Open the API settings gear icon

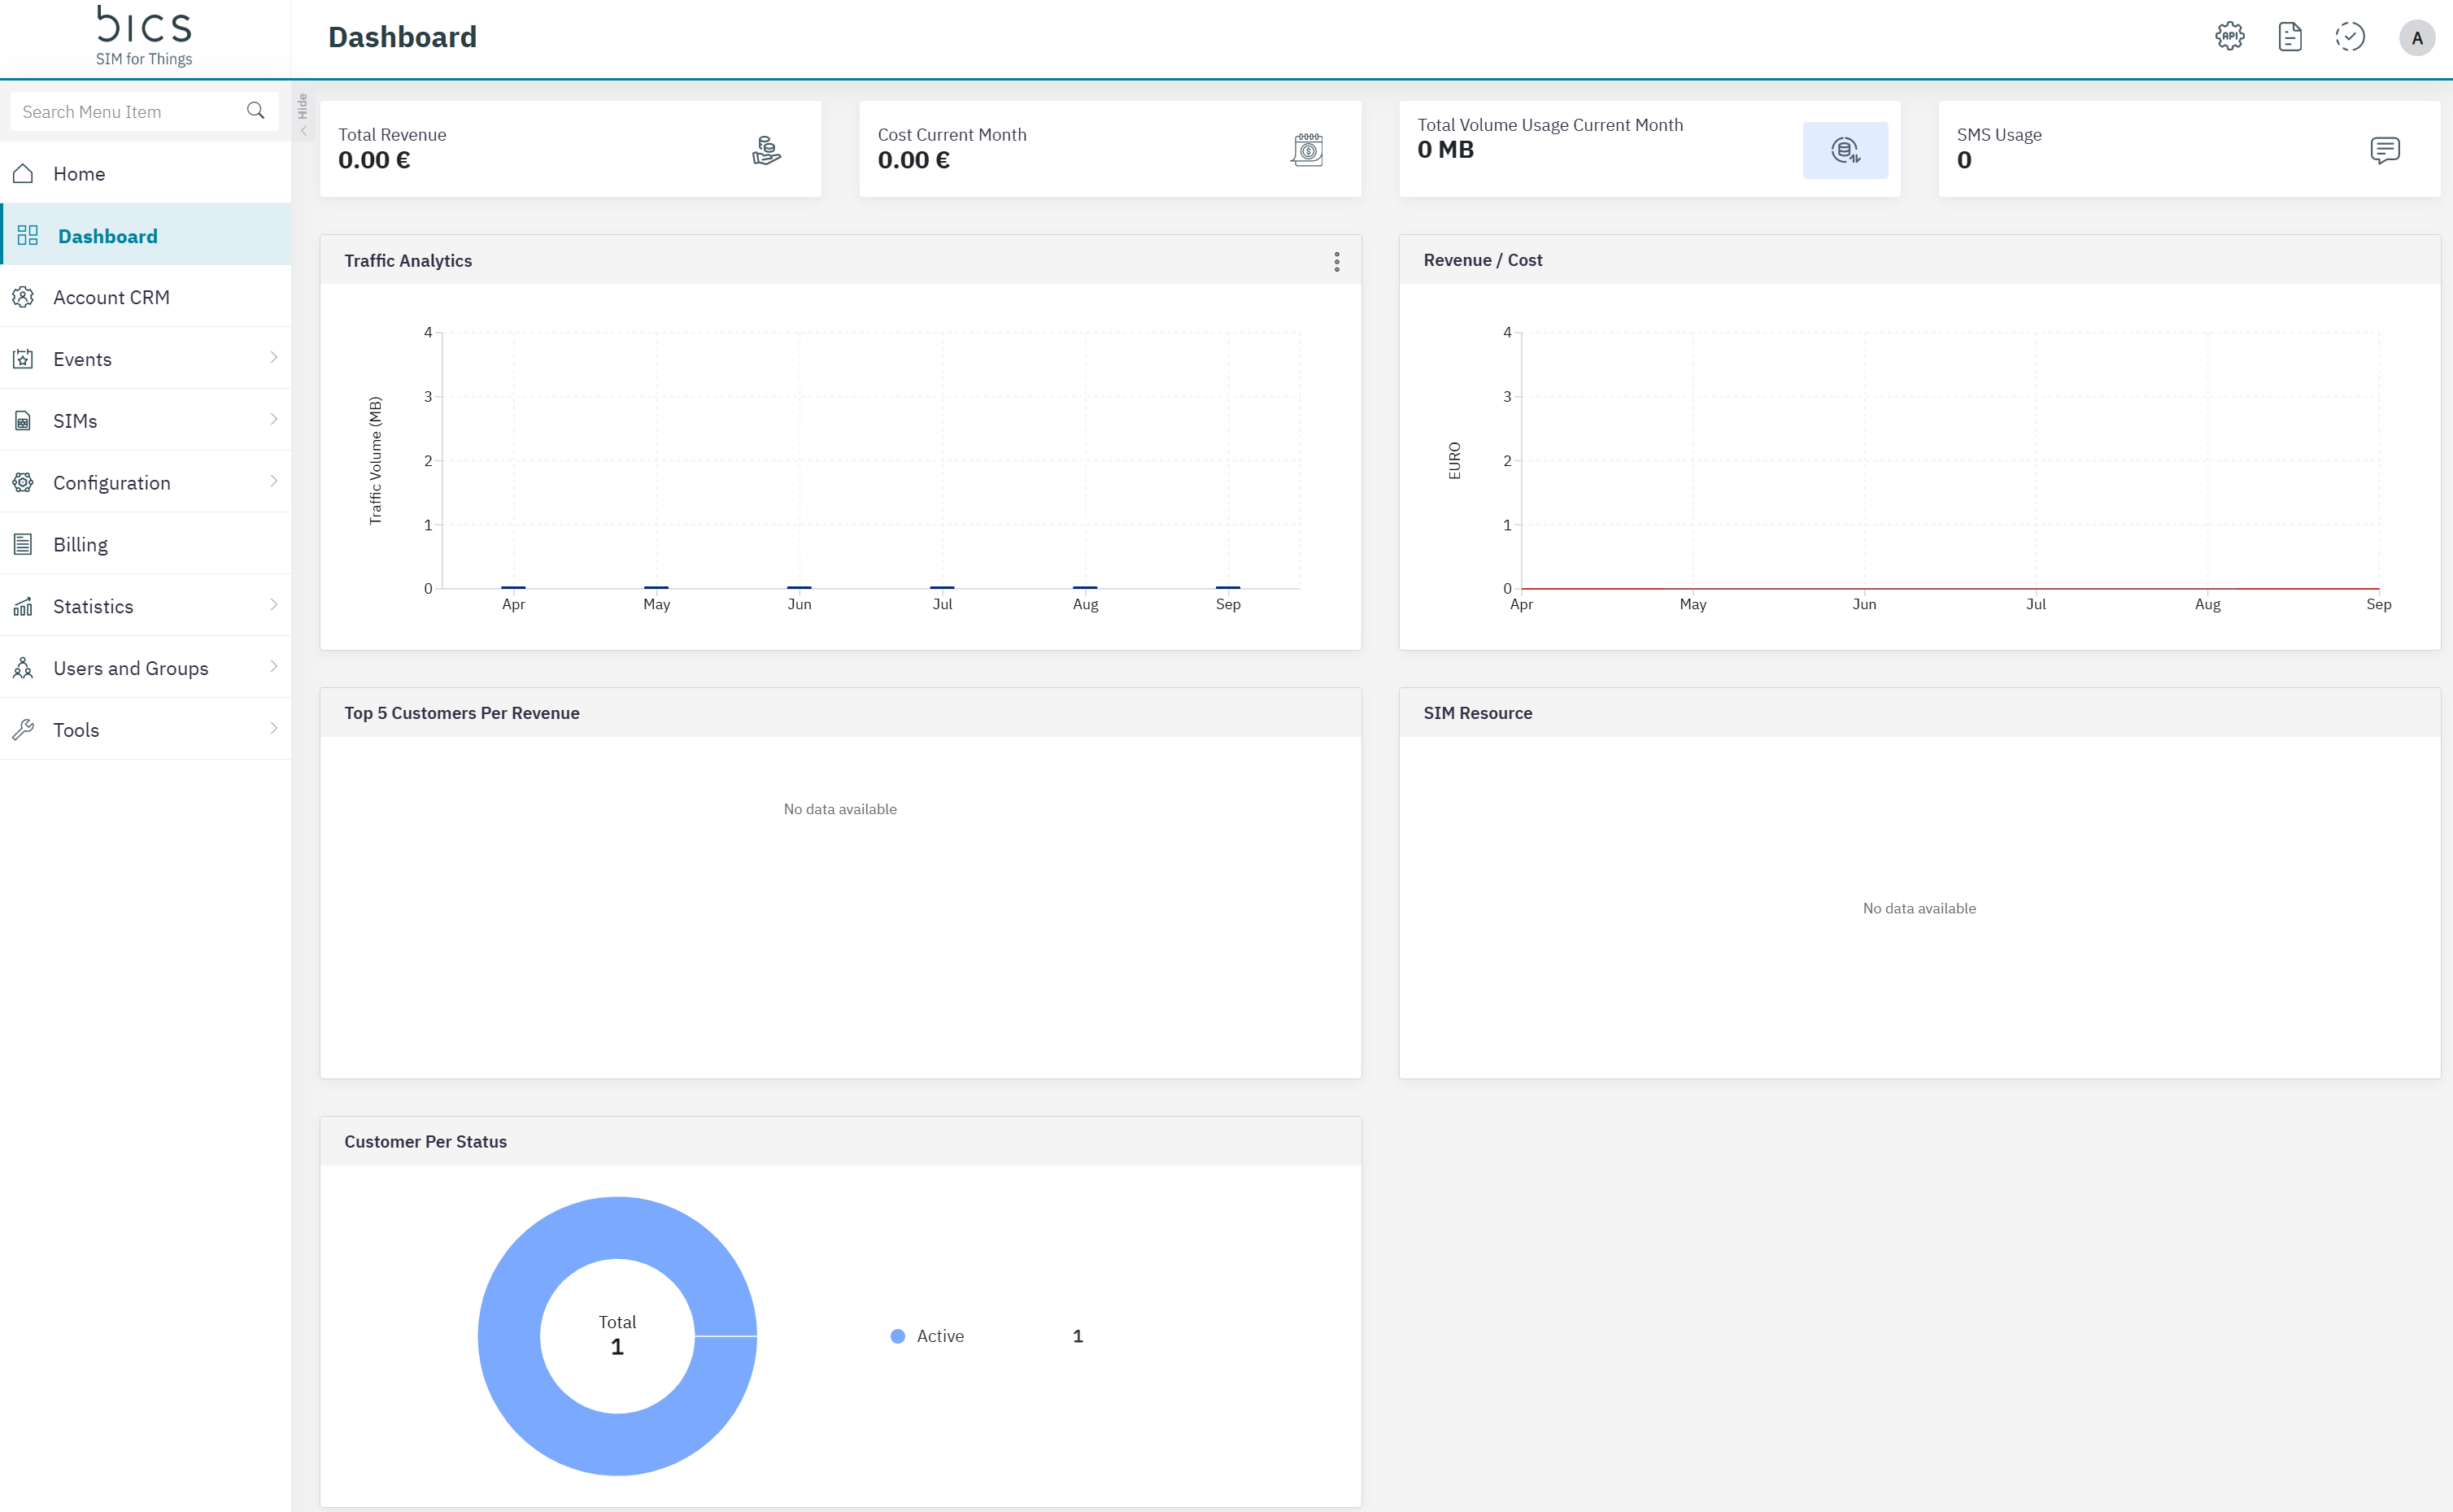(x=2229, y=37)
